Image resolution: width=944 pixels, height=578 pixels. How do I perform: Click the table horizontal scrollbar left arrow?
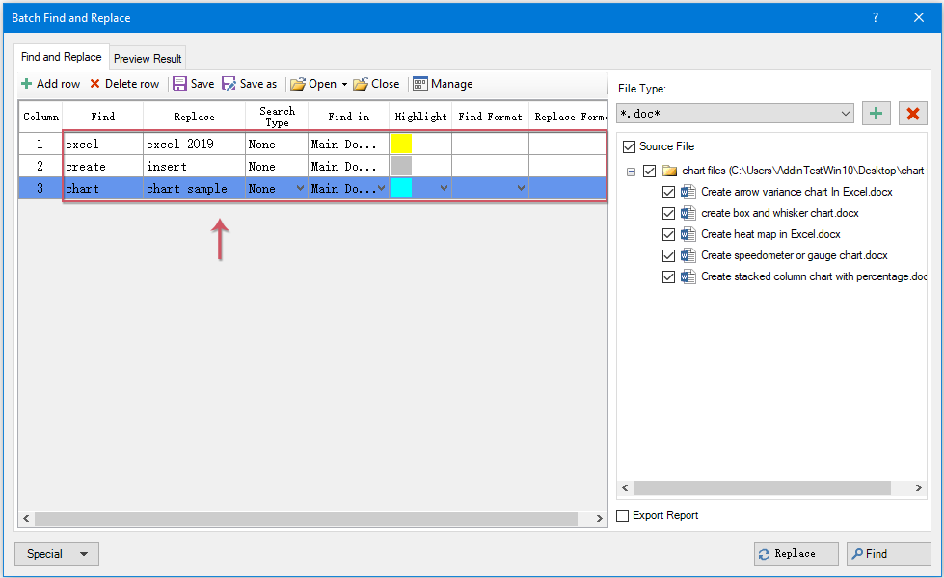click(26, 518)
